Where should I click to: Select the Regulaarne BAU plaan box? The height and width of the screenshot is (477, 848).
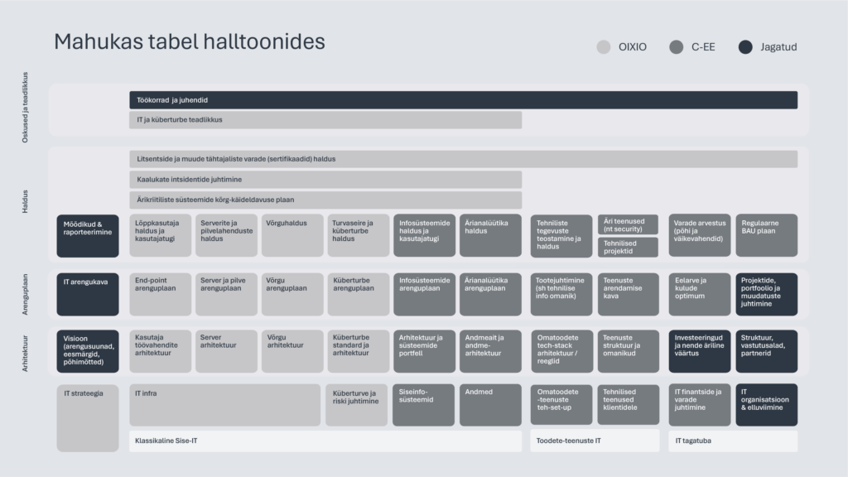766,235
